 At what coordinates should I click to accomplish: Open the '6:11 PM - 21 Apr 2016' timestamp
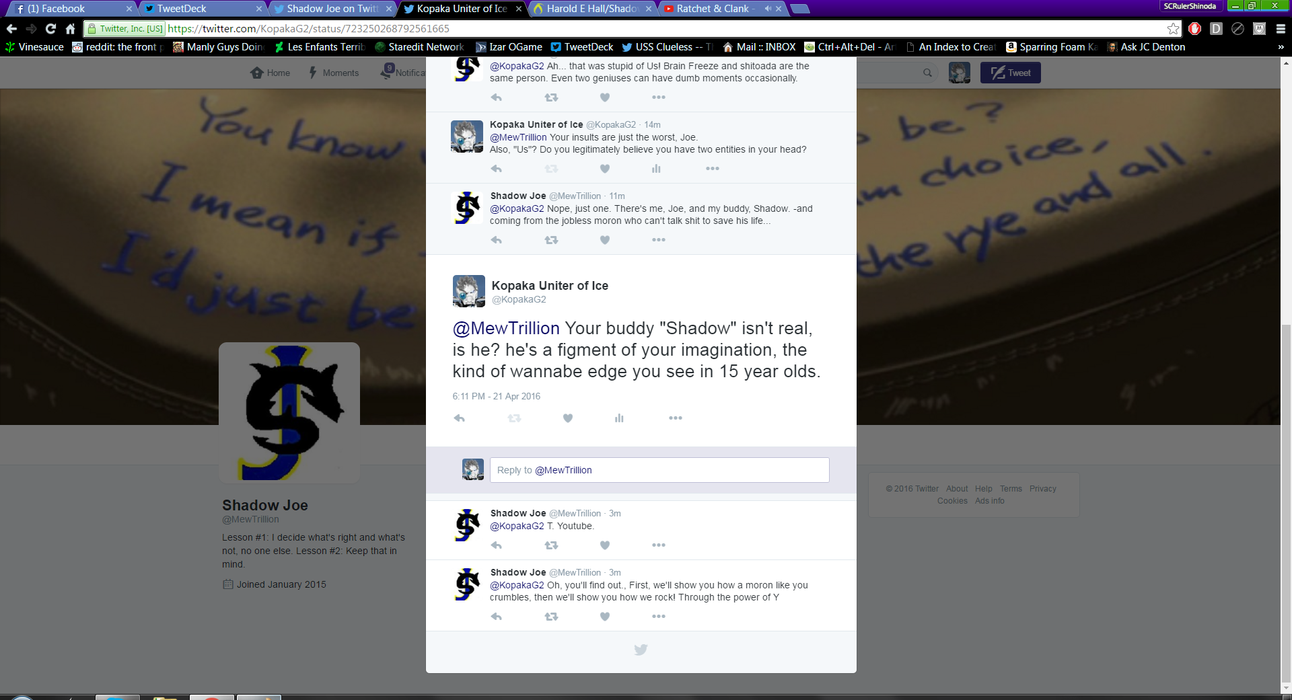coord(497,396)
